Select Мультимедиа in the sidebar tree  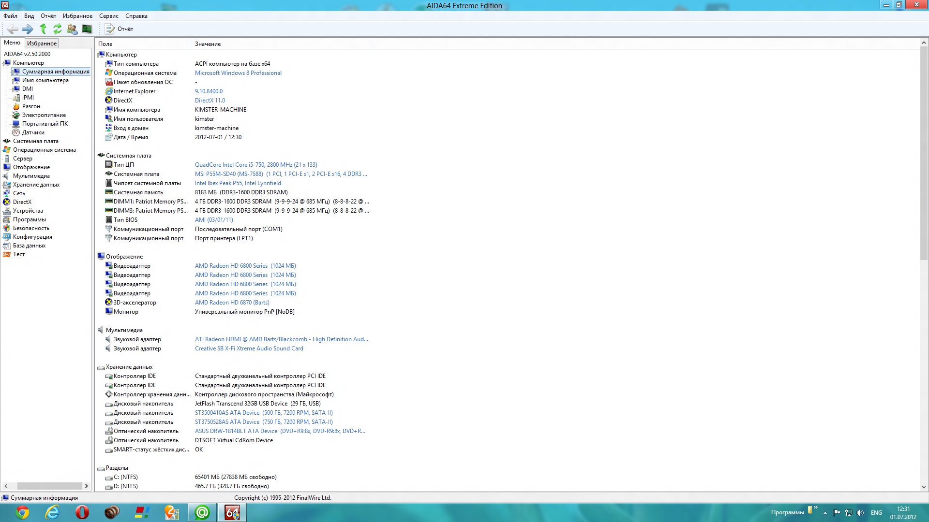(31, 176)
